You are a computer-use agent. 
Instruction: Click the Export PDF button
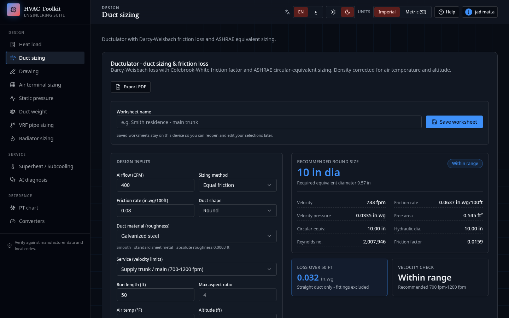tap(130, 87)
